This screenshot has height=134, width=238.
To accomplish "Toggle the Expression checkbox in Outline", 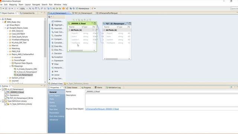I will click(x=6, y=95).
